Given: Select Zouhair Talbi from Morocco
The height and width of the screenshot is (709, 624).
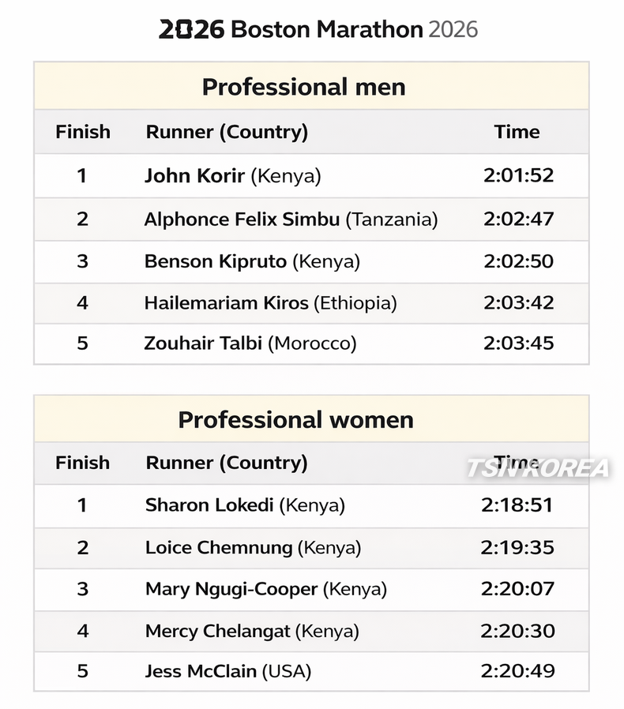Looking at the screenshot, I should pos(203,343).
